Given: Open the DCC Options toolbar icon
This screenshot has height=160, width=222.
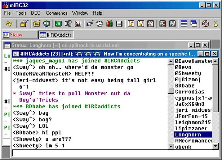Looking at the screenshot, I should pos(151,24).
